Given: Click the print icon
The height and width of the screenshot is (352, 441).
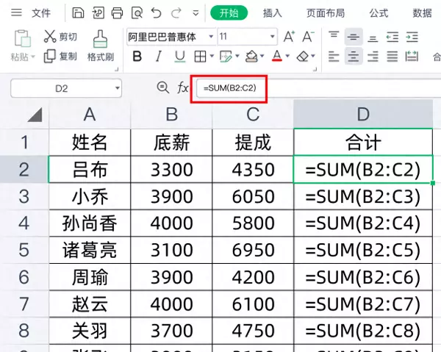Looking at the screenshot, I should 118,13.
